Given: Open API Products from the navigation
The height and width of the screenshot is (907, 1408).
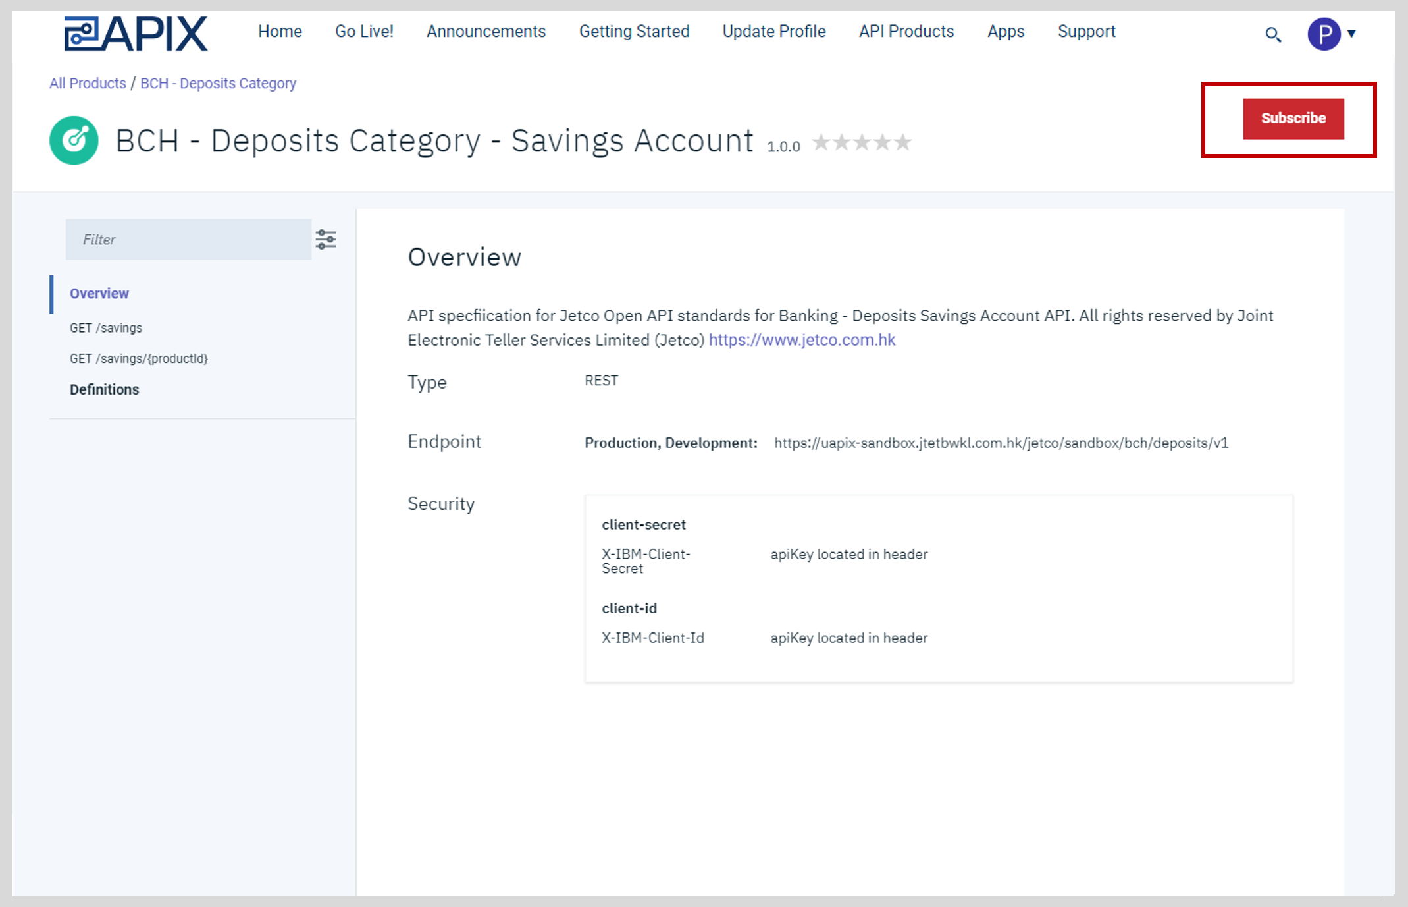Looking at the screenshot, I should point(906,31).
